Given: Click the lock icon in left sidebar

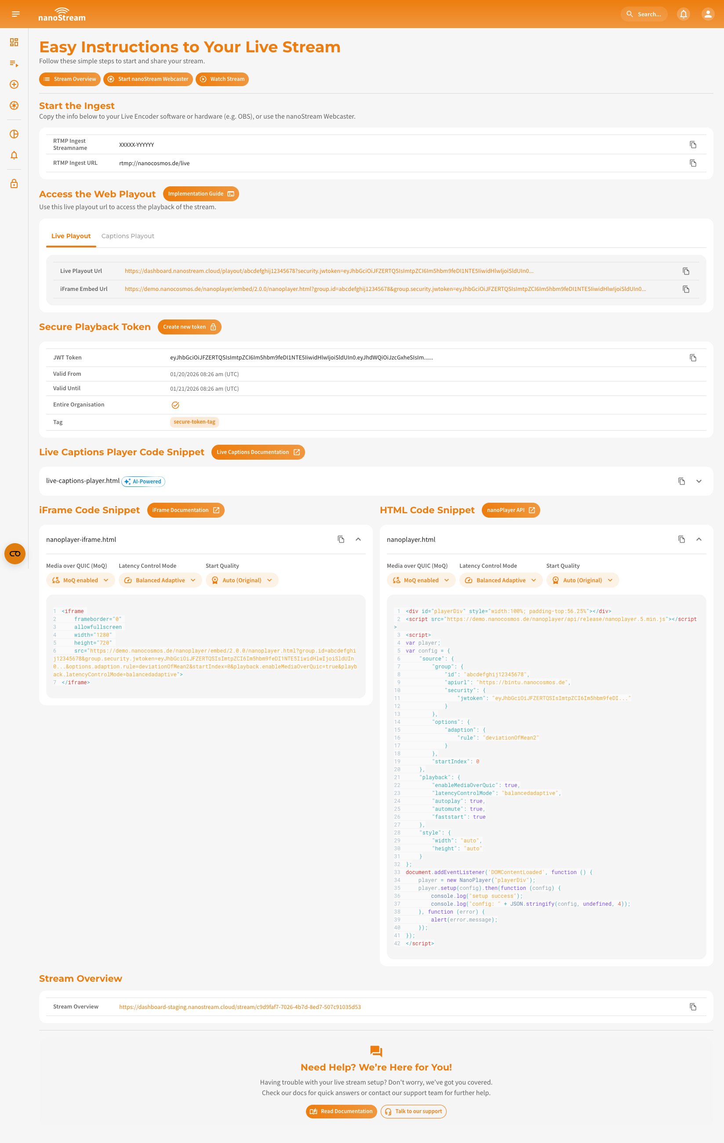Looking at the screenshot, I should click(x=14, y=184).
